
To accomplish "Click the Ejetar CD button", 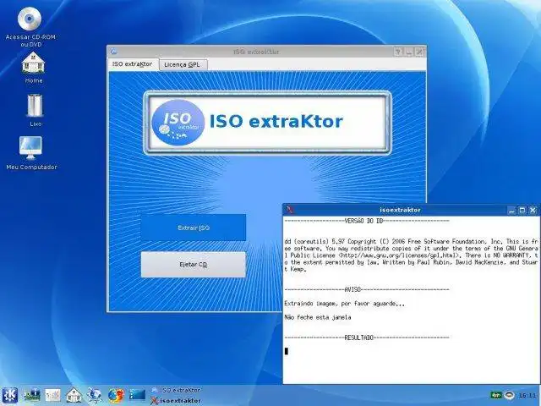I will tap(194, 265).
